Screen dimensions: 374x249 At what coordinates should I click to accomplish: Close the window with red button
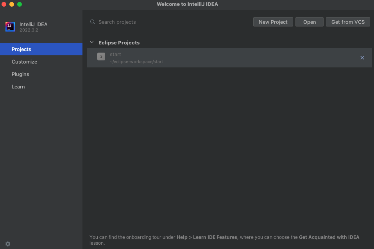[x=4, y=4]
